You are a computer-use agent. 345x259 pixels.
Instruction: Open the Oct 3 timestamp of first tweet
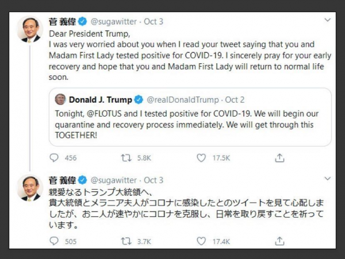[154, 21]
